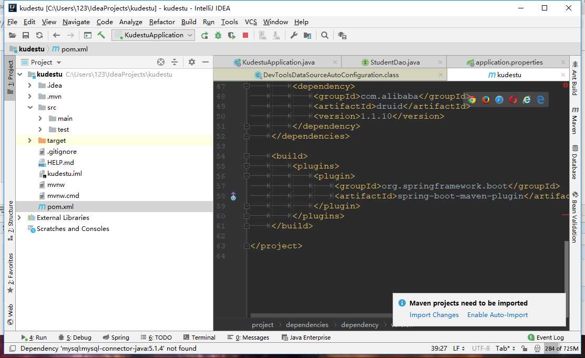Open the Terminal tool window
585x358 pixels.
(199, 338)
